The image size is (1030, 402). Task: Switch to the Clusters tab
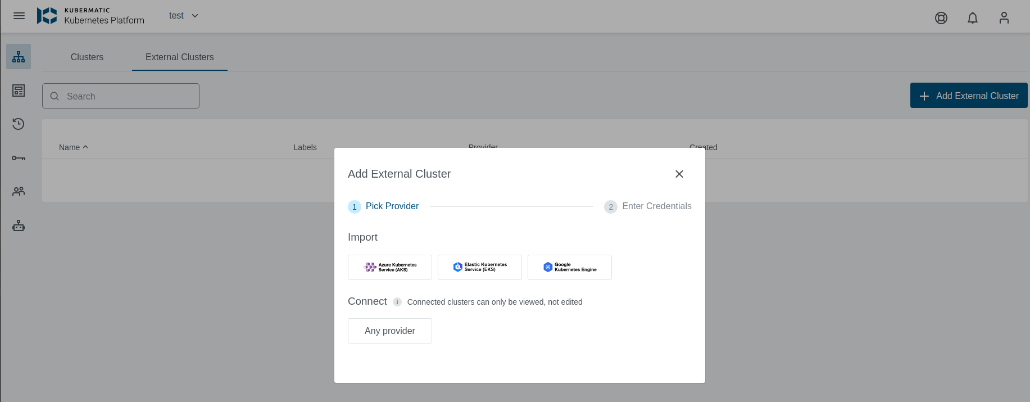point(87,57)
